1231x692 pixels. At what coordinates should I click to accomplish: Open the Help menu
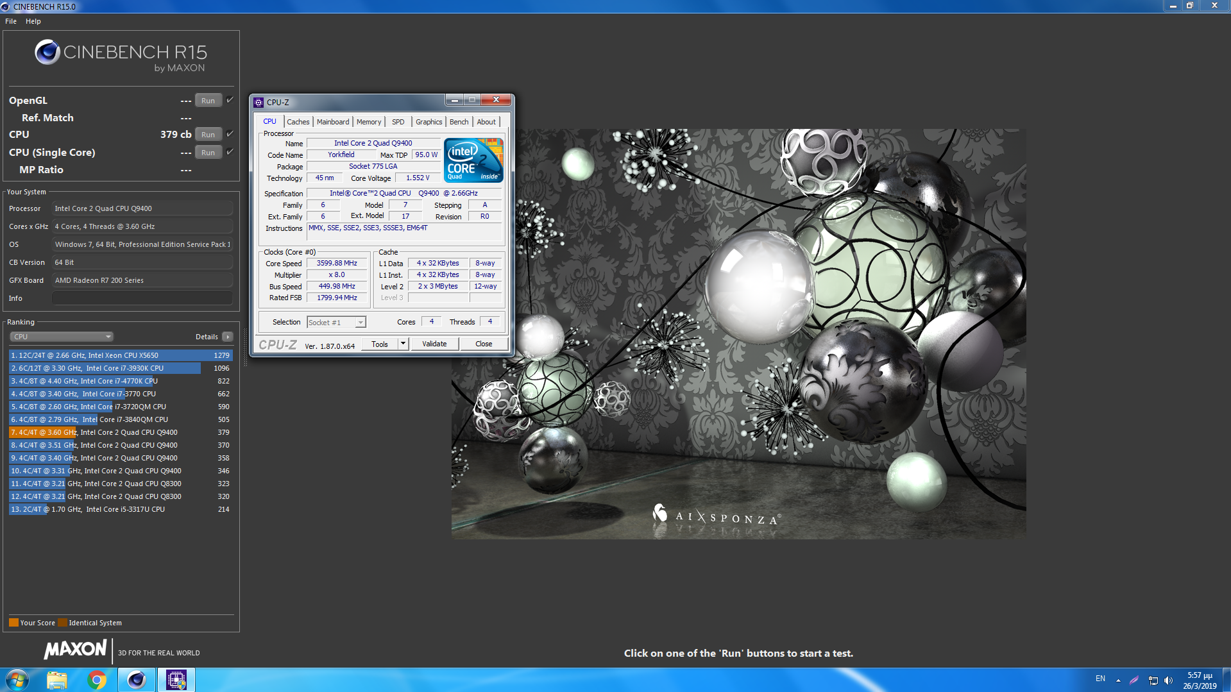click(33, 21)
